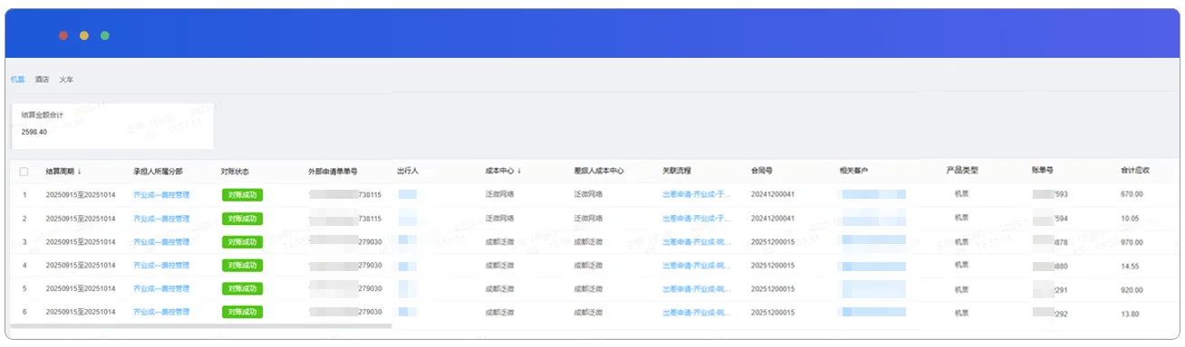Open 出差申请 process link in row 5

click(x=697, y=289)
